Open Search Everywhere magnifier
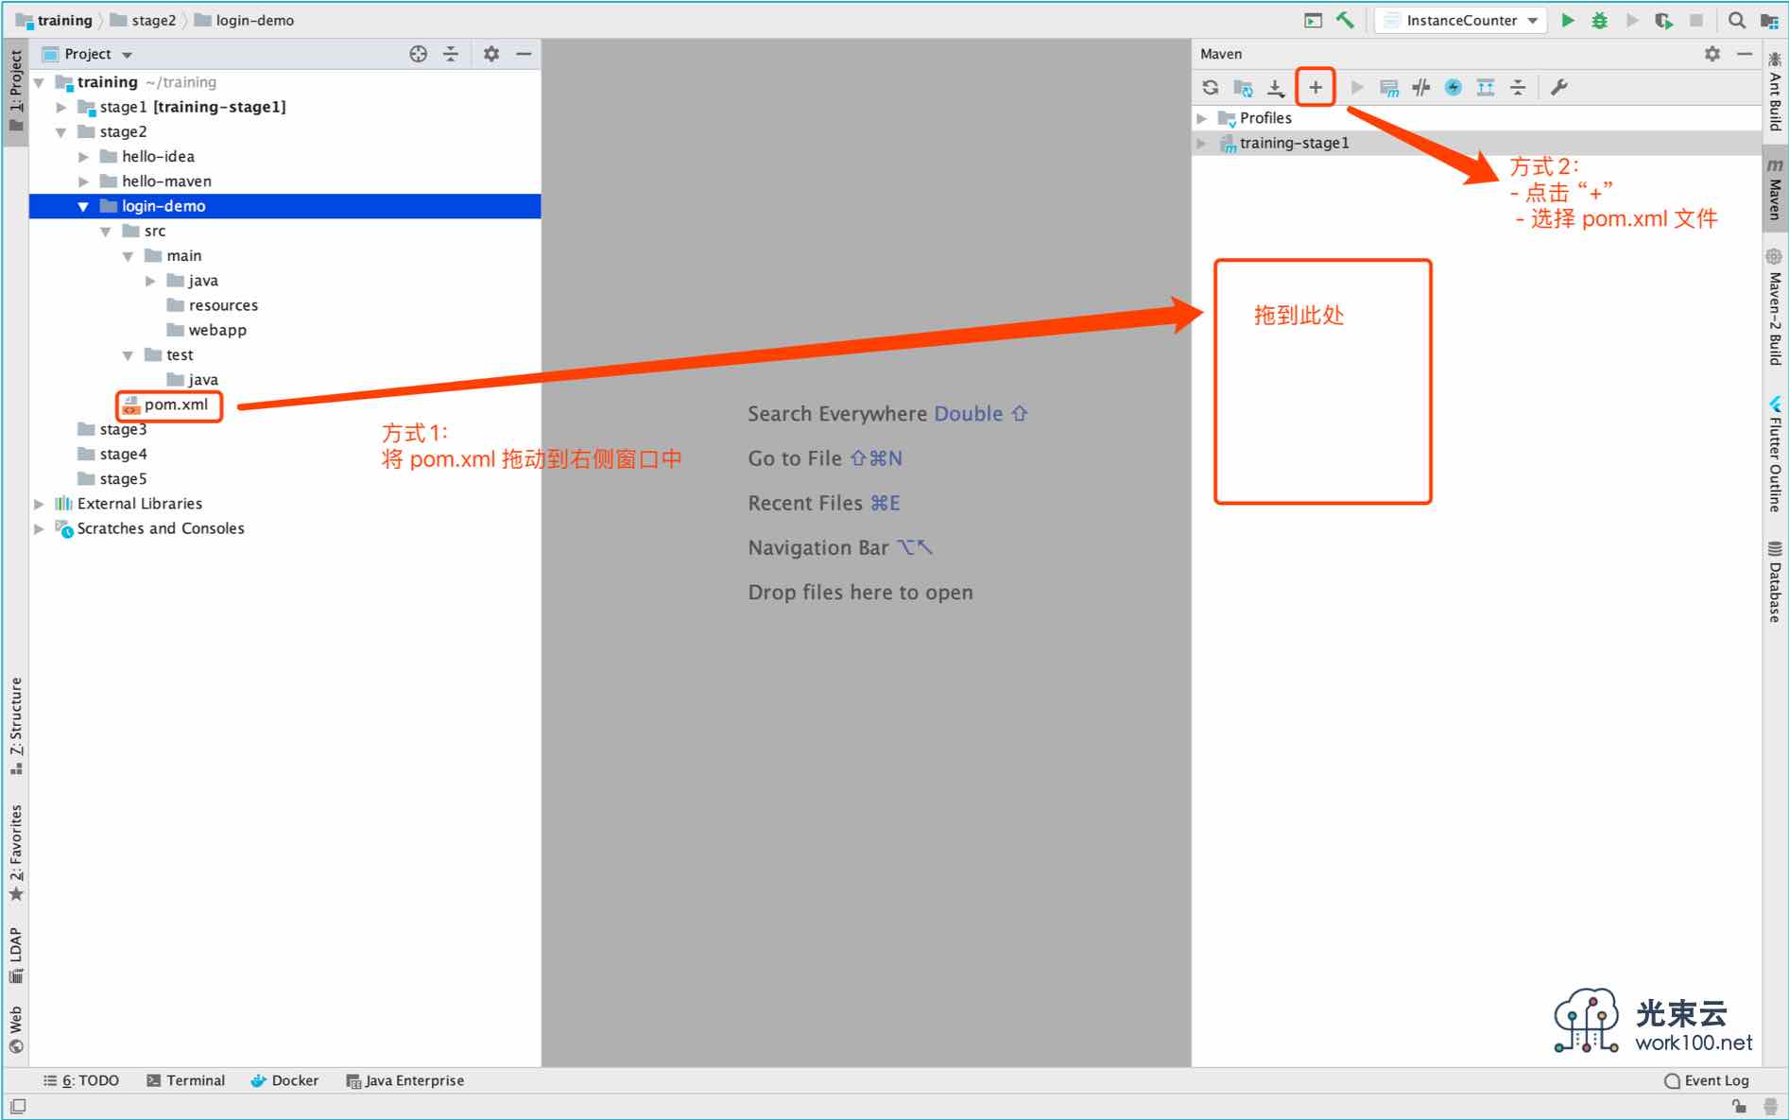 pos(1737,20)
